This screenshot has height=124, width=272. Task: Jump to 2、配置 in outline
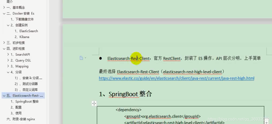[x=16, y=107]
